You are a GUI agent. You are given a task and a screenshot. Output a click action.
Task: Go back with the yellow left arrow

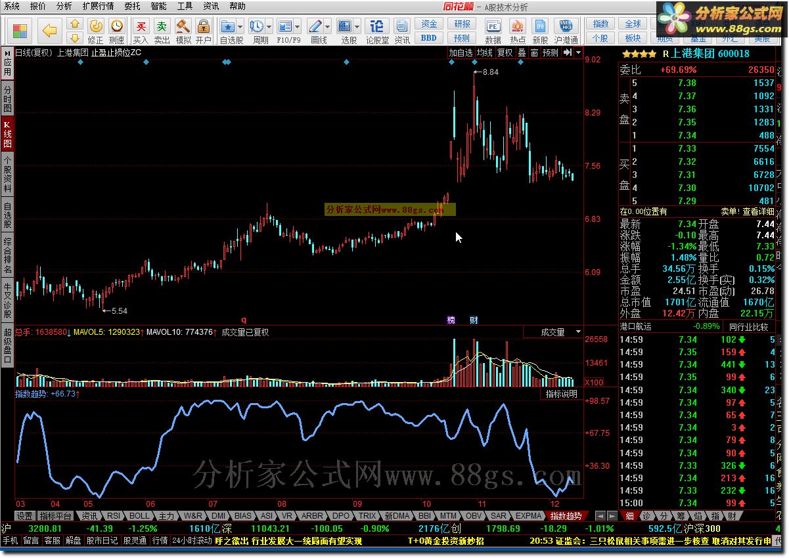(x=50, y=30)
